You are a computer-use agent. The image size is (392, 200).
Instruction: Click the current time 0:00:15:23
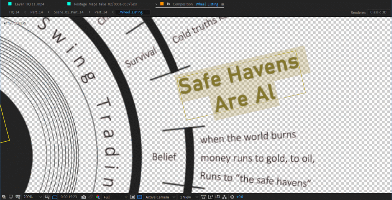click(68, 197)
